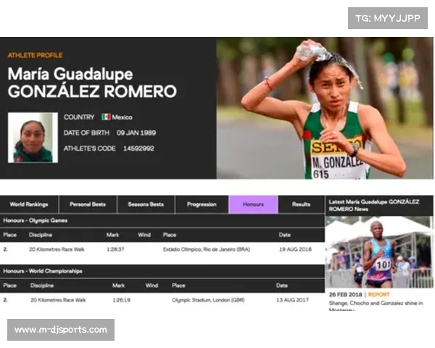Select the Honours - Olympic Games section header
This screenshot has width=435, height=348.
point(36,220)
